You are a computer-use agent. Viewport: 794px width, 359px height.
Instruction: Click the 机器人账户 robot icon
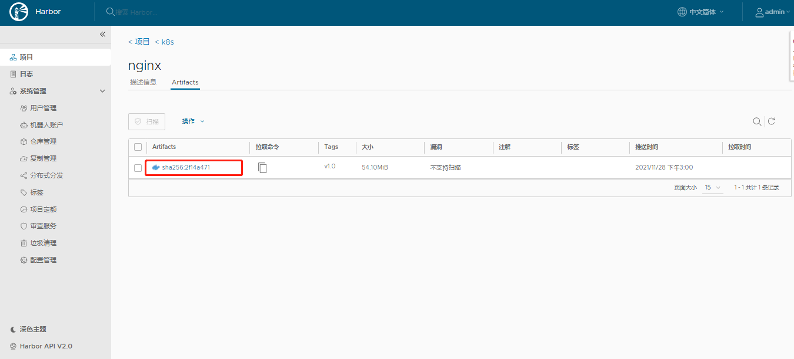click(x=24, y=126)
